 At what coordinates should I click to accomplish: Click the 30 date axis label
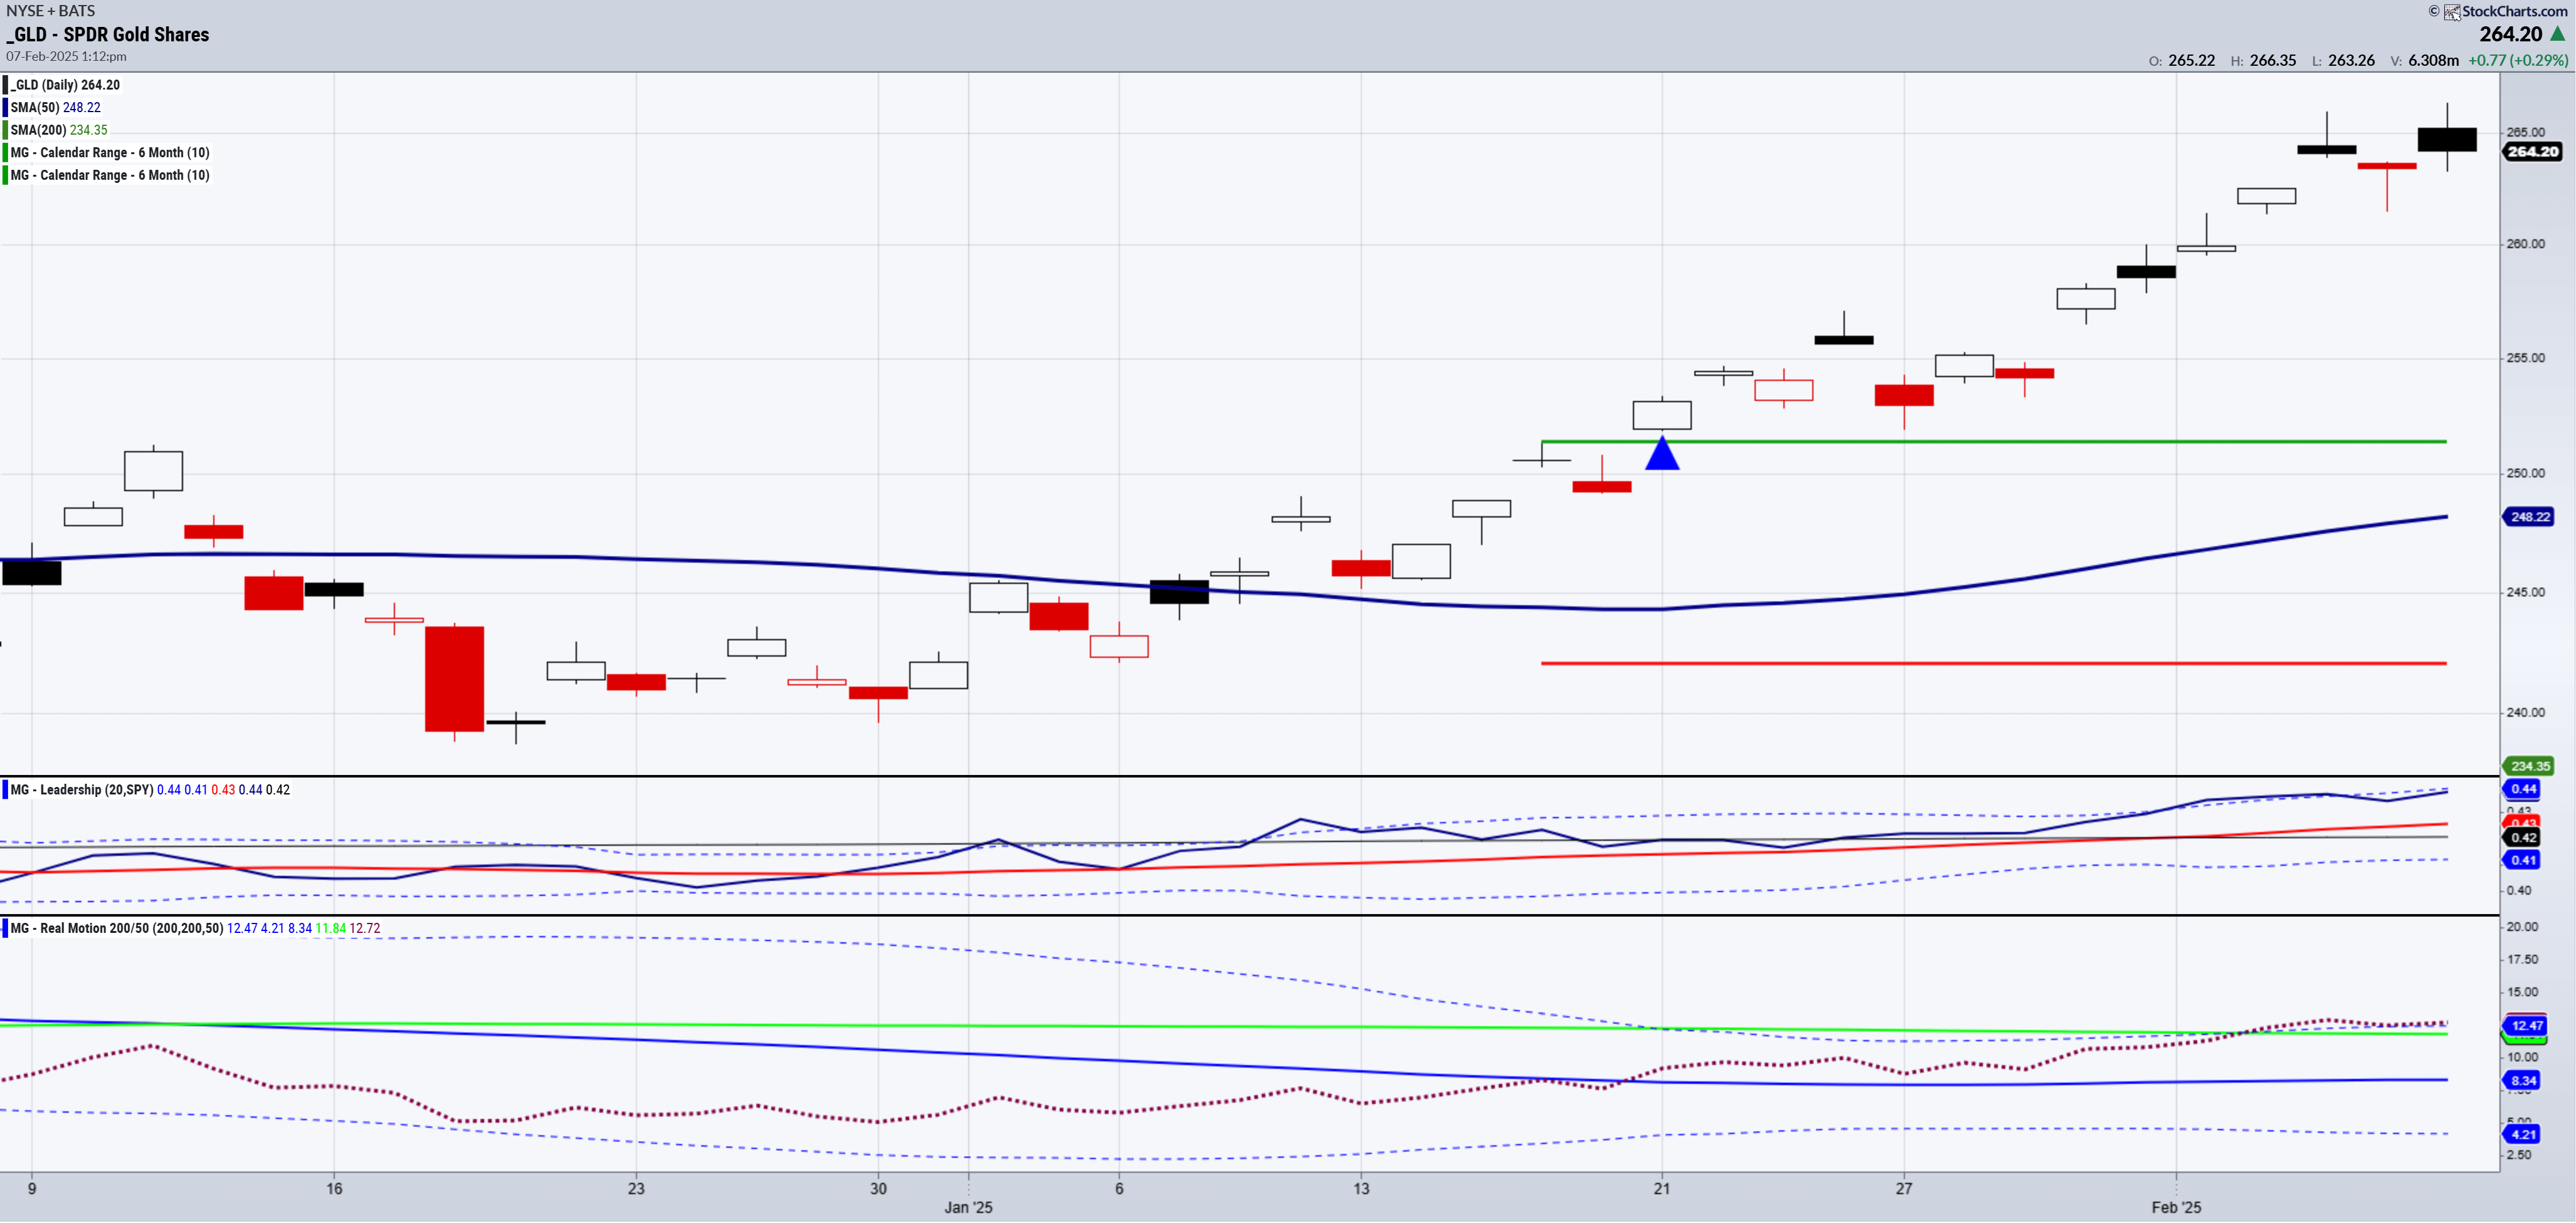click(878, 1189)
